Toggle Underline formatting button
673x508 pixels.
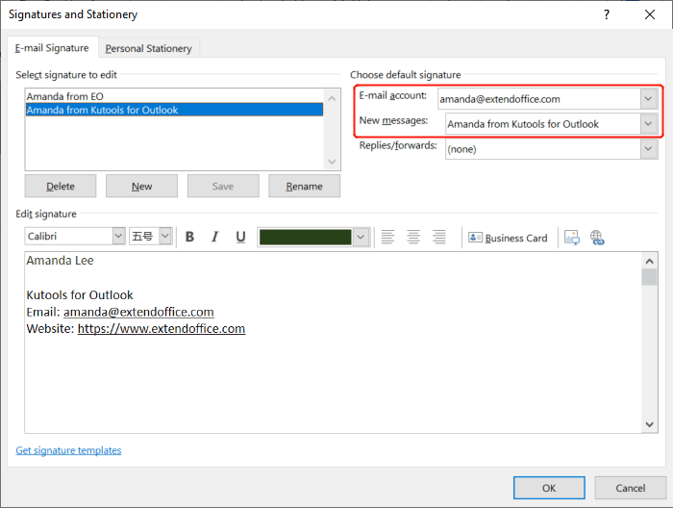click(240, 237)
